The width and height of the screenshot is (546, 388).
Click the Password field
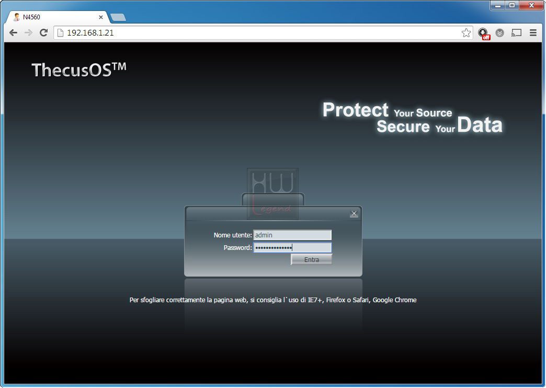point(292,248)
